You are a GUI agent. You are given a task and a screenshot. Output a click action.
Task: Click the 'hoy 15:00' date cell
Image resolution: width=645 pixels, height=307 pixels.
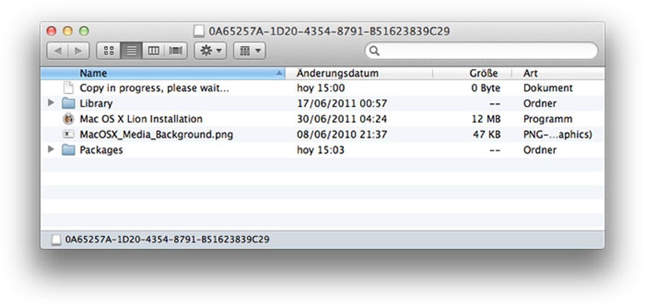321,88
